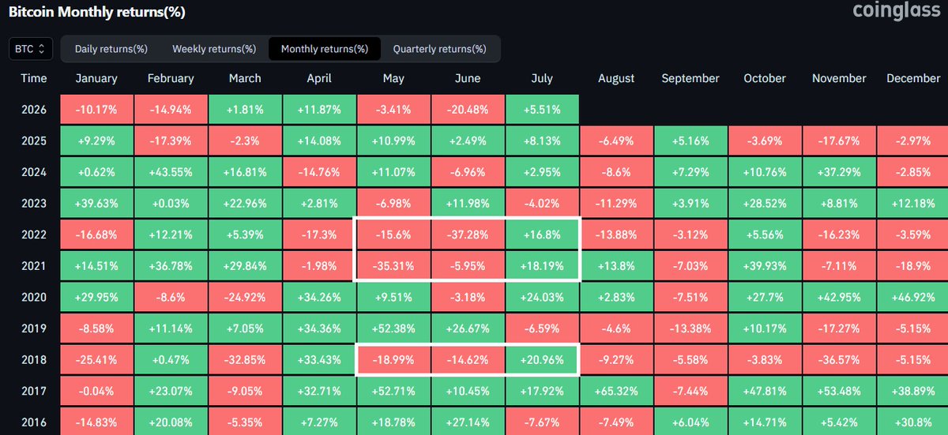
Task: Click the March column header
Action: point(245,78)
